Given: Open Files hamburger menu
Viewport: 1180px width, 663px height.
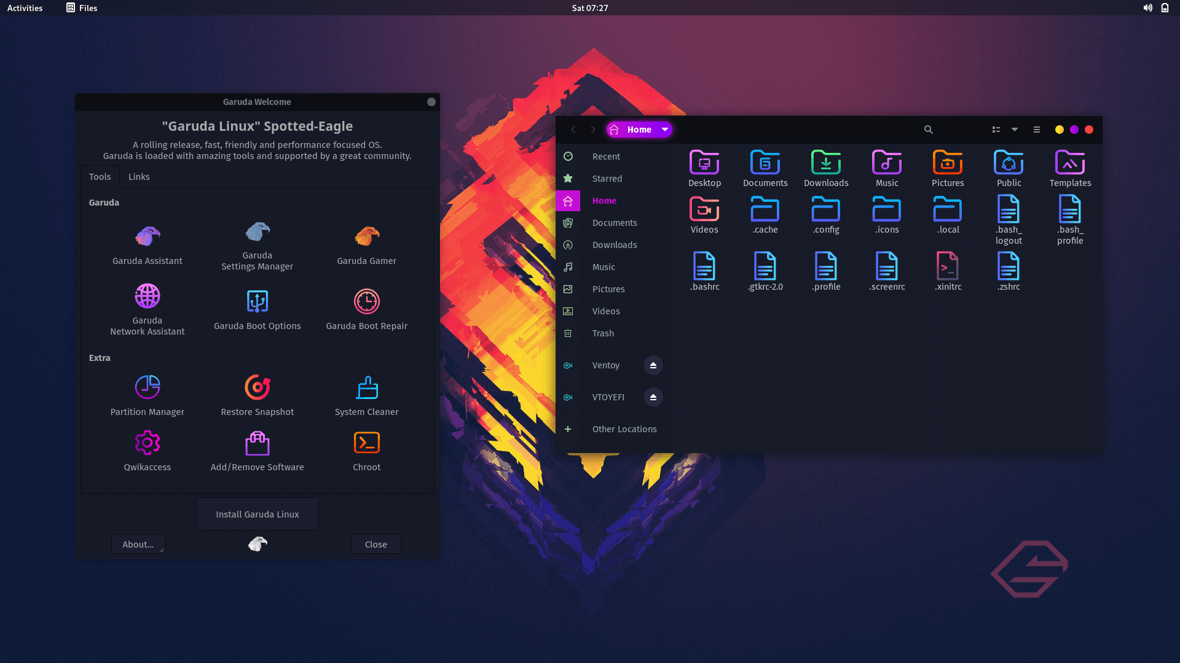Looking at the screenshot, I should coord(1037,130).
